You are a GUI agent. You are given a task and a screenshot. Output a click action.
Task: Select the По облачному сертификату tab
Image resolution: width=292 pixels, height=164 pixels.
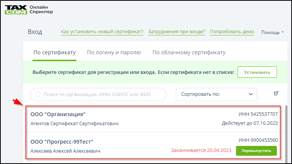[189, 53]
